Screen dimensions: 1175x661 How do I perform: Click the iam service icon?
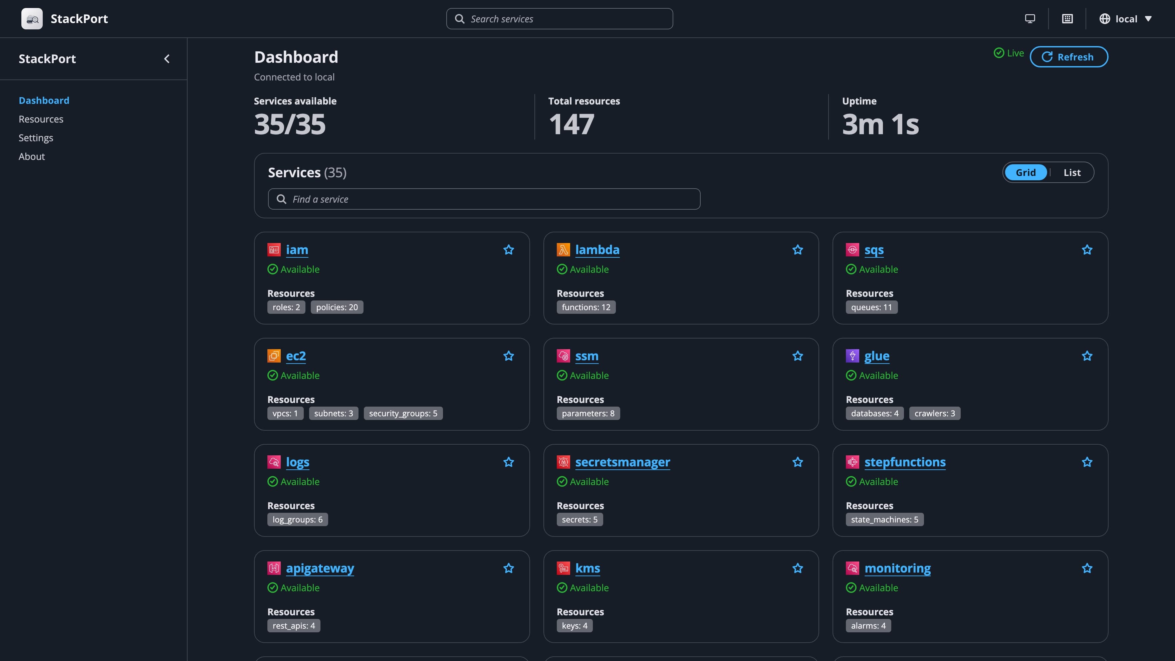[x=274, y=249]
